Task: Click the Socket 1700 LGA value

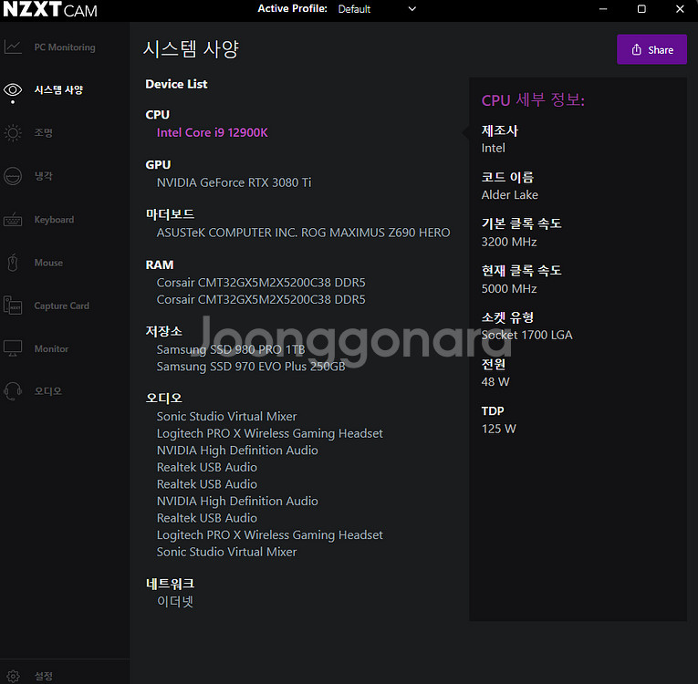Action: tap(526, 335)
